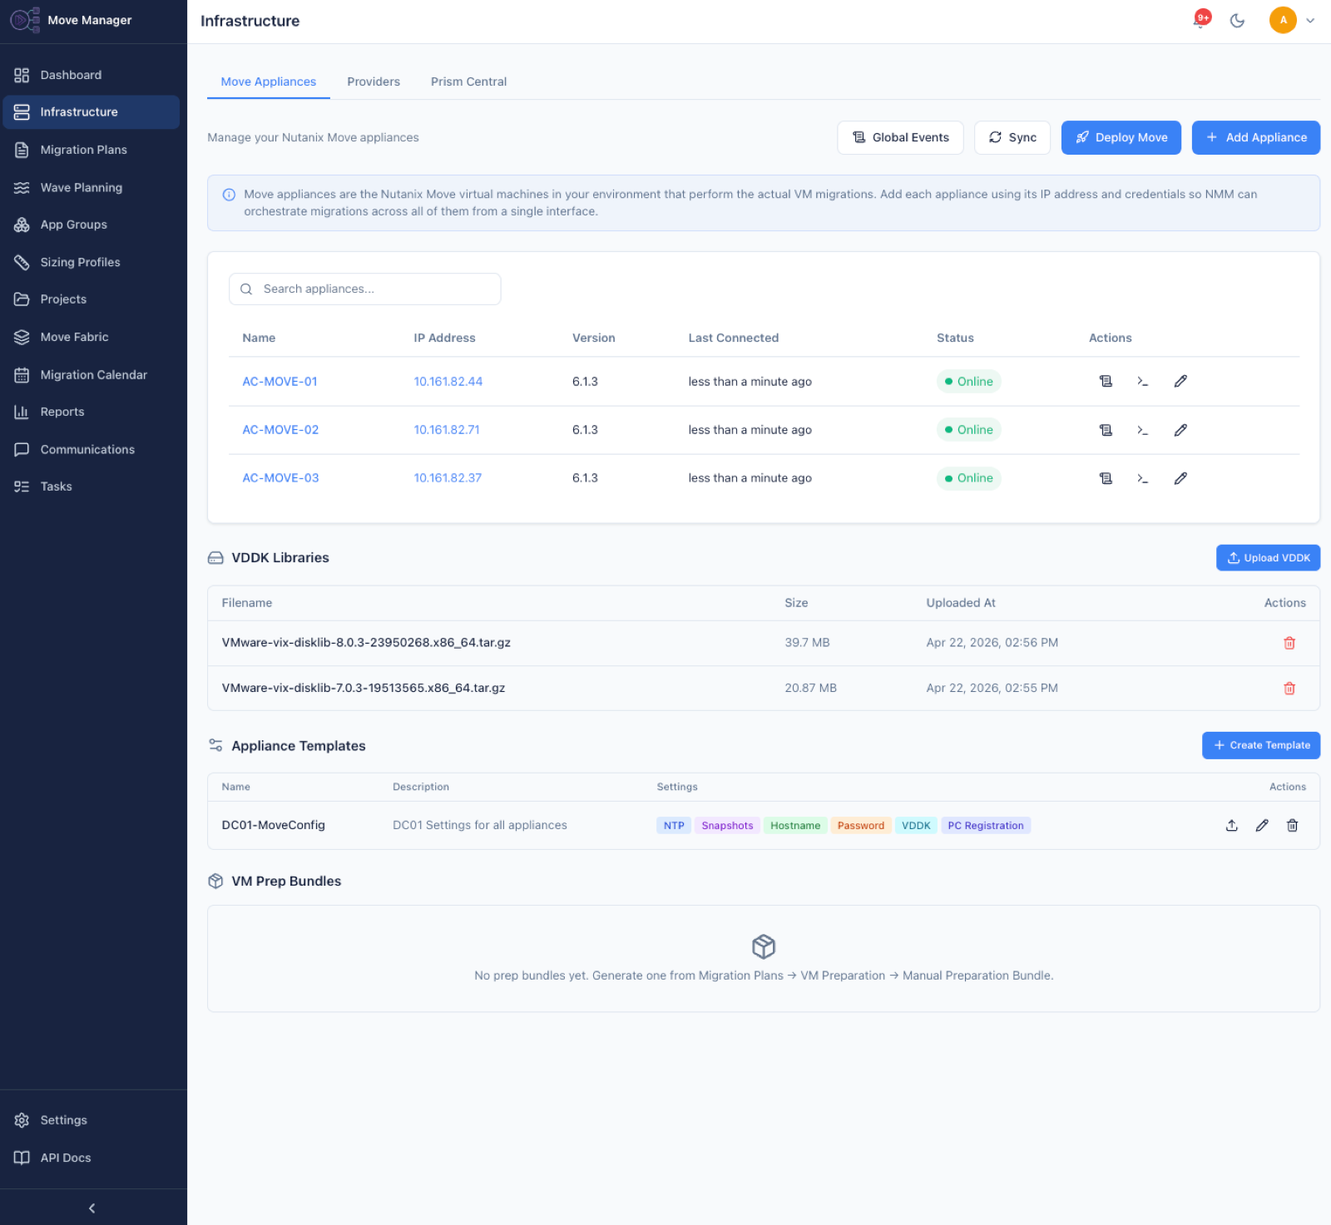Image resolution: width=1331 pixels, height=1225 pixels.
Task: Open Wave Planning page
Action: click(x=92, y=187)
